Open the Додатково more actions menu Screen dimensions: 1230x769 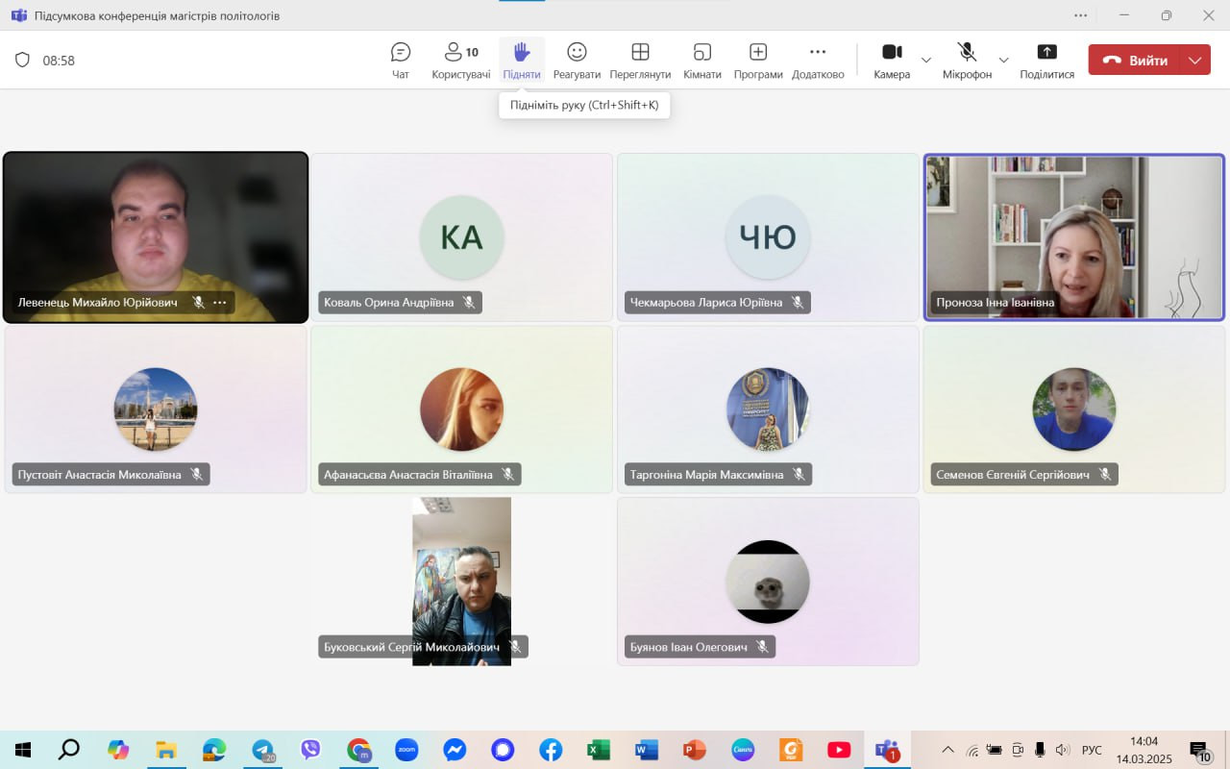click(818, 61)
